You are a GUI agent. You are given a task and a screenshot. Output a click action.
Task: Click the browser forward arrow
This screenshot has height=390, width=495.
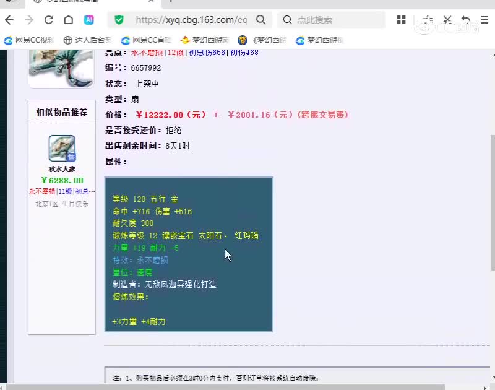pos(29,20)
